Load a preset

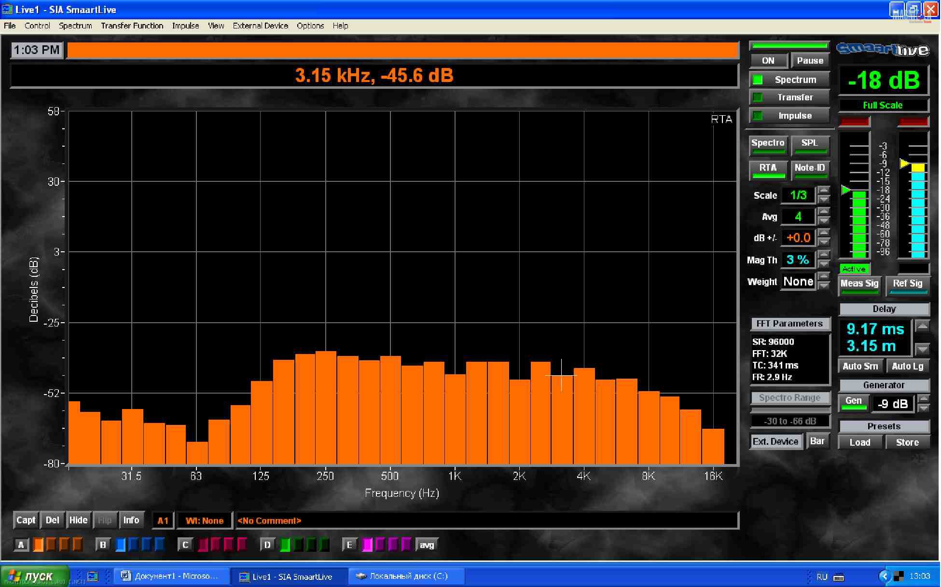click(860, 442)
